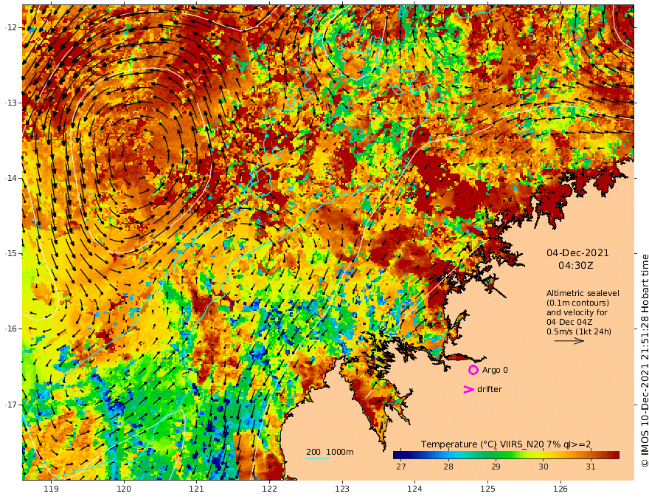
Task: Click longitude axis label 124
Action: [414, 489]
